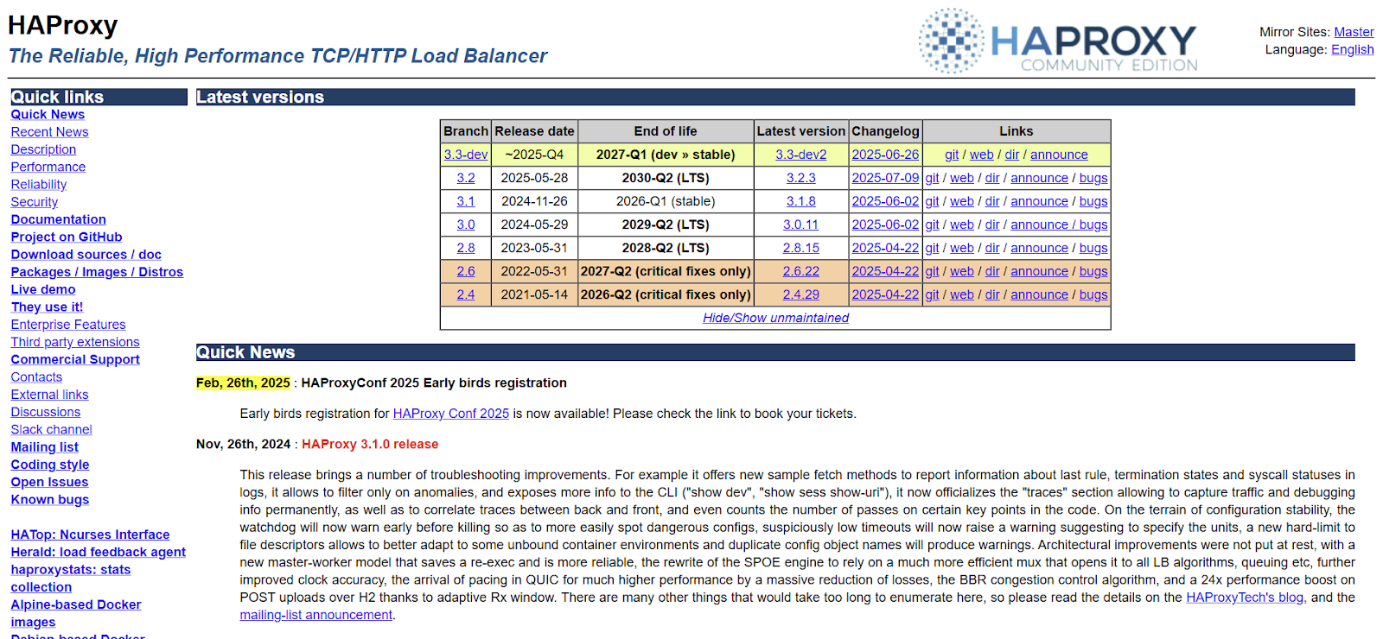Open the 3.3-dev branch link

point(466,155)
